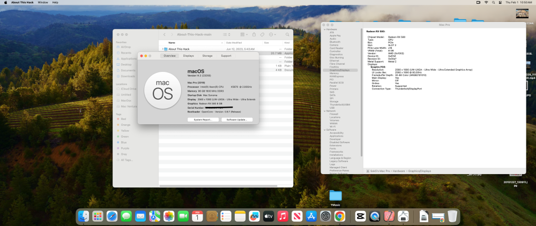Select AirDrop in Finder sidebar
The width and height of the screenshot is (536, 226).
pyautogui.click(x=125, y=47)
